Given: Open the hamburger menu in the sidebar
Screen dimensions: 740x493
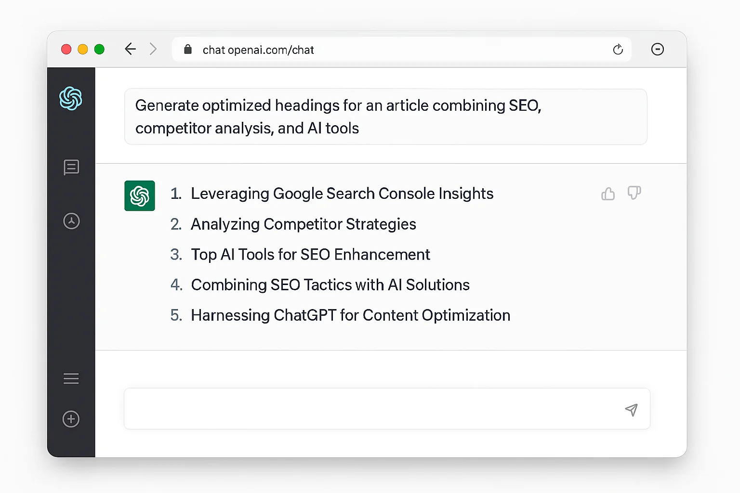Looking at the screenshot, I should click(71, 378).
